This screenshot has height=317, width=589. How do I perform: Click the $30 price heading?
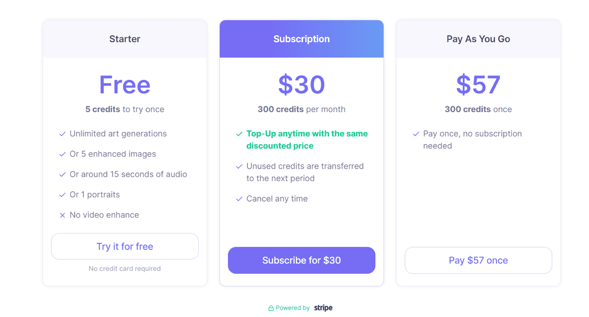[x=301, y=85]
